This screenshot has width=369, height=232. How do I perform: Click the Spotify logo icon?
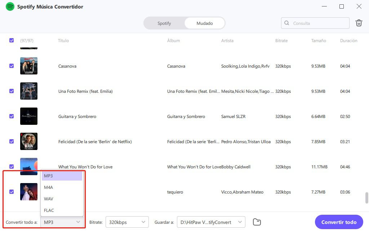[10, 6]
